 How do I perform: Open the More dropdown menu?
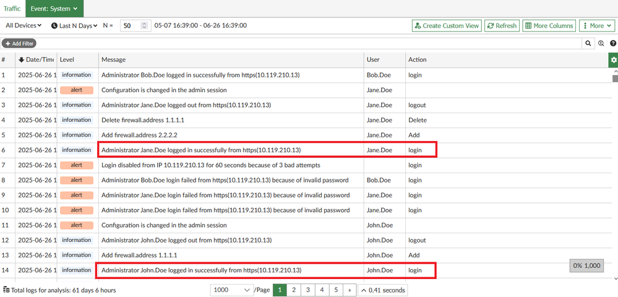coord(597,25)
